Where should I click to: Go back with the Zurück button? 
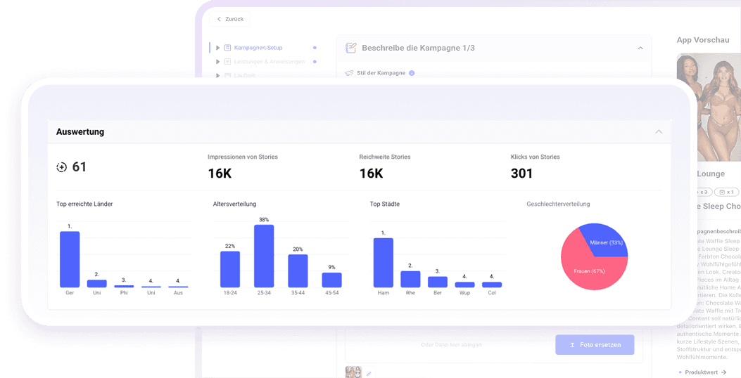coord(229,19)
